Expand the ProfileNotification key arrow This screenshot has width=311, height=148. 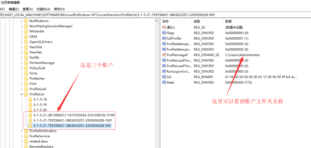22,131
